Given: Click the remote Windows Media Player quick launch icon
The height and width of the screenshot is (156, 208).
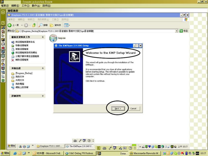Looking at the screenshot, I should [24, 146].
